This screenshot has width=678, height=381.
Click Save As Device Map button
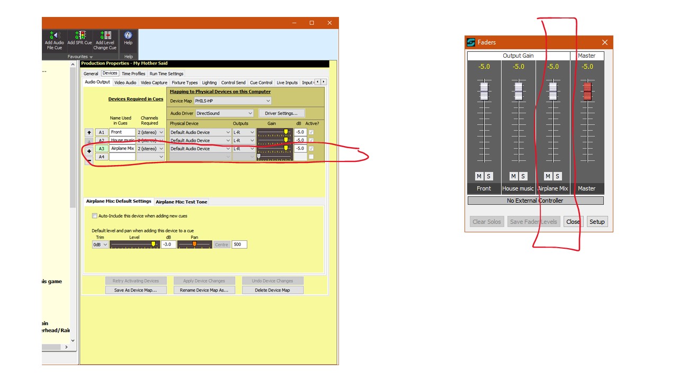pyautogui.click(x=136, y=290)
